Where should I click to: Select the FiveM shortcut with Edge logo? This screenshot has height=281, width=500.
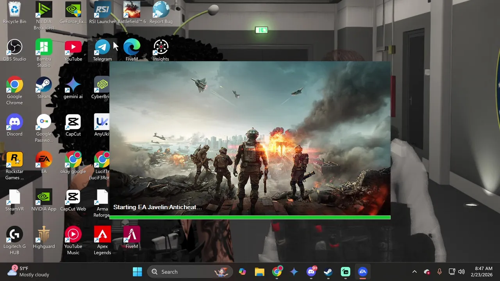(132, 50)
